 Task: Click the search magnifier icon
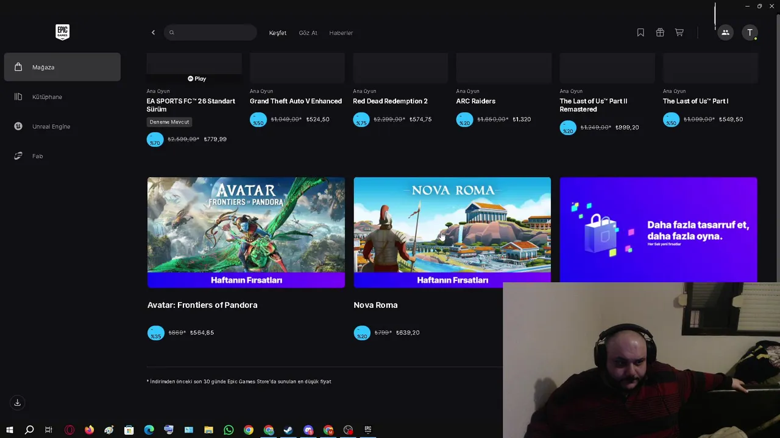click(x=172, y=33)
